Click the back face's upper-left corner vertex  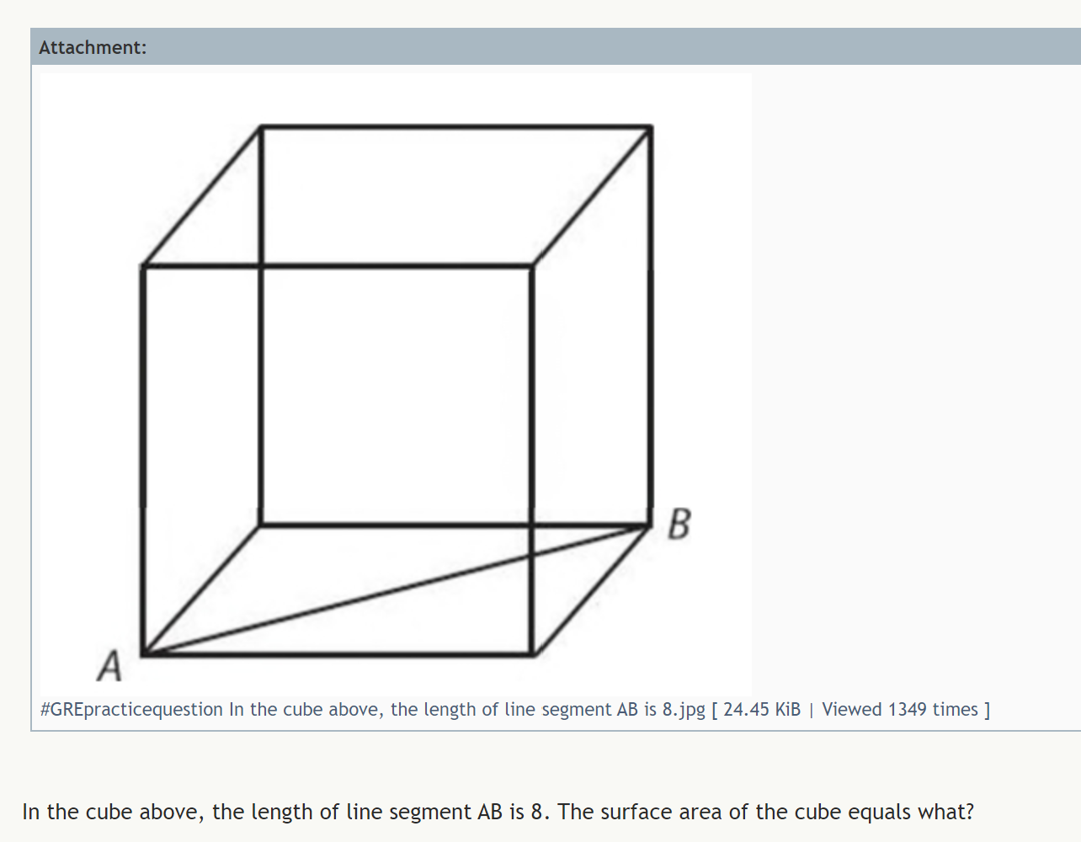pos(261,127)
